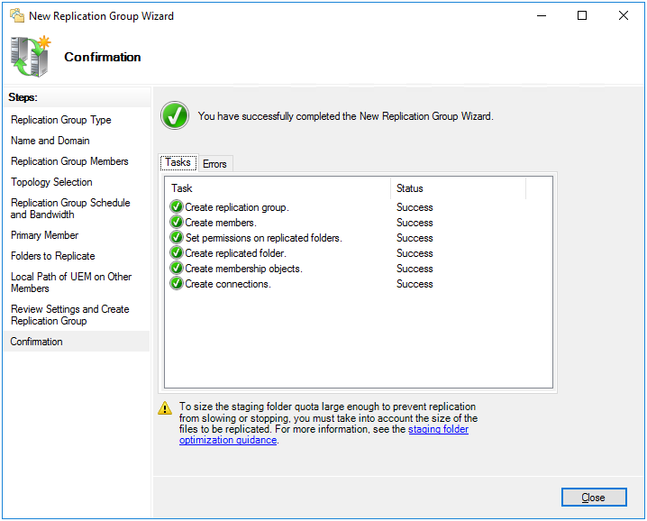Select the Topology Selection step
The width and height of the screenshot is (647, 521).
point(51,182)
